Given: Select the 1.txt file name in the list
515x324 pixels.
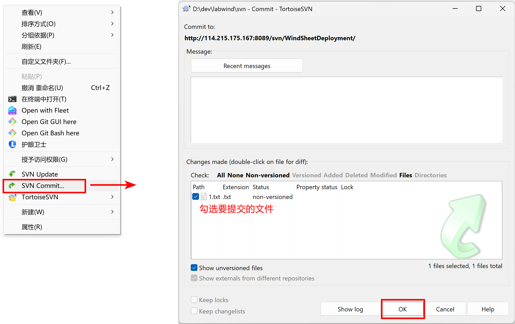Looking at the screenshot, I should coord(214,197).
